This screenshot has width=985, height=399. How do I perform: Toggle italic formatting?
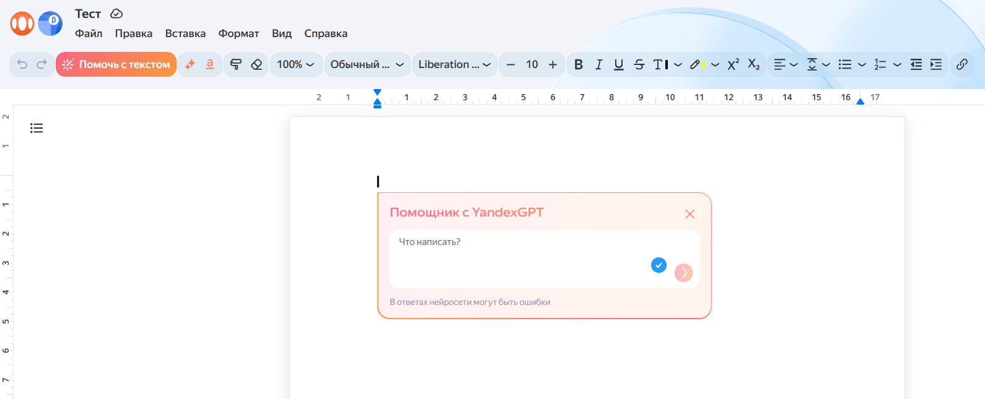tap(598, 64)
